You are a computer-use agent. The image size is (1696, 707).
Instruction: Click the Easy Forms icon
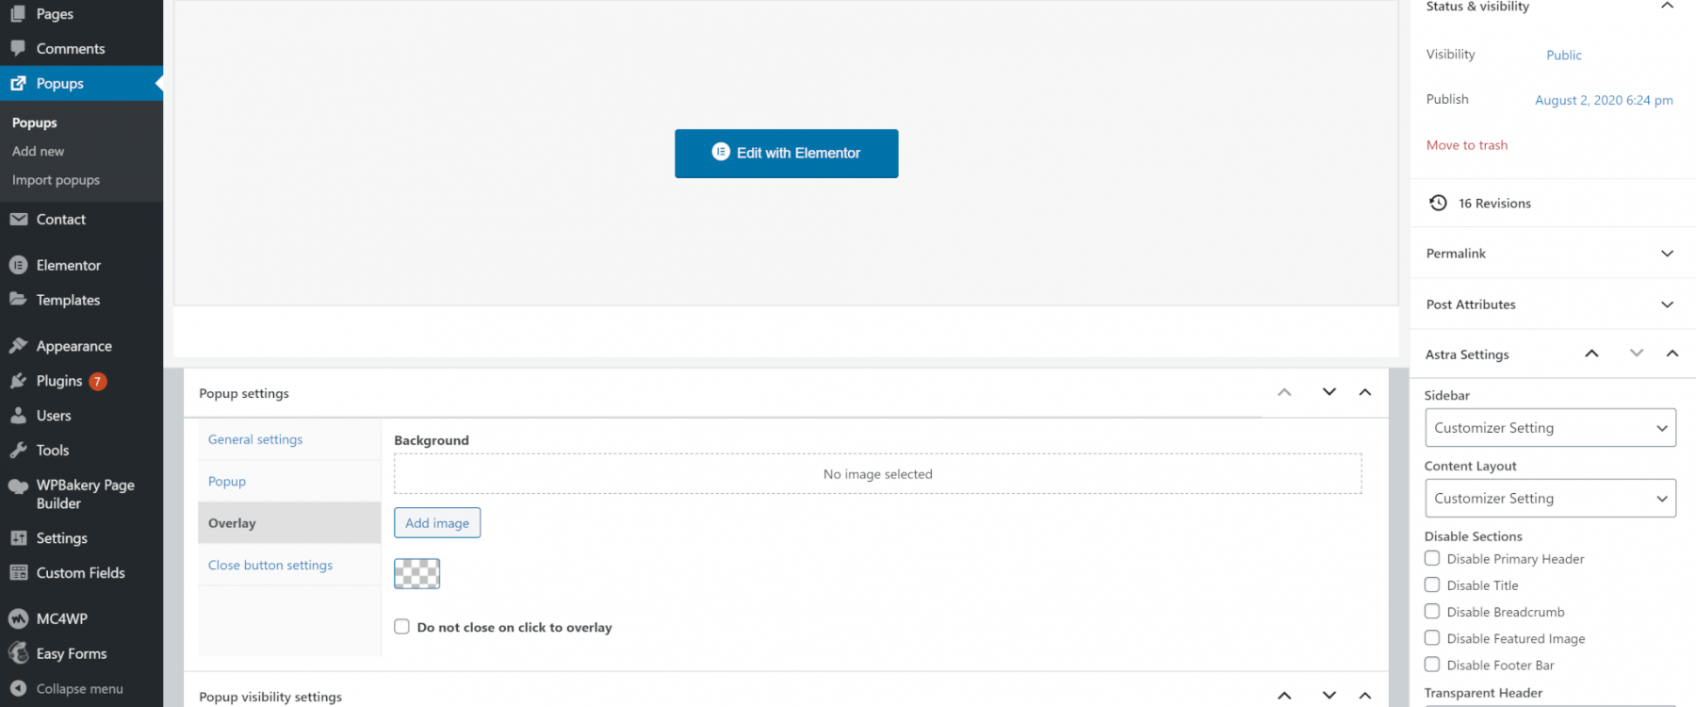click(18, 653)
